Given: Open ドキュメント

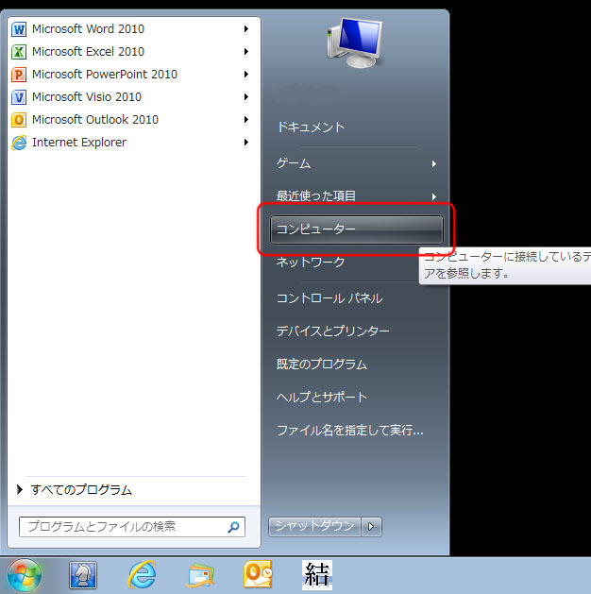Looking at the screenshot, I should 311,127.
